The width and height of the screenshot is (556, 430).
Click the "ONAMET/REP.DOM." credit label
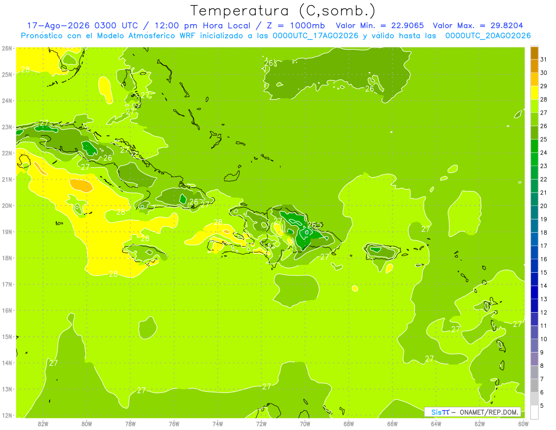[490, 412]
